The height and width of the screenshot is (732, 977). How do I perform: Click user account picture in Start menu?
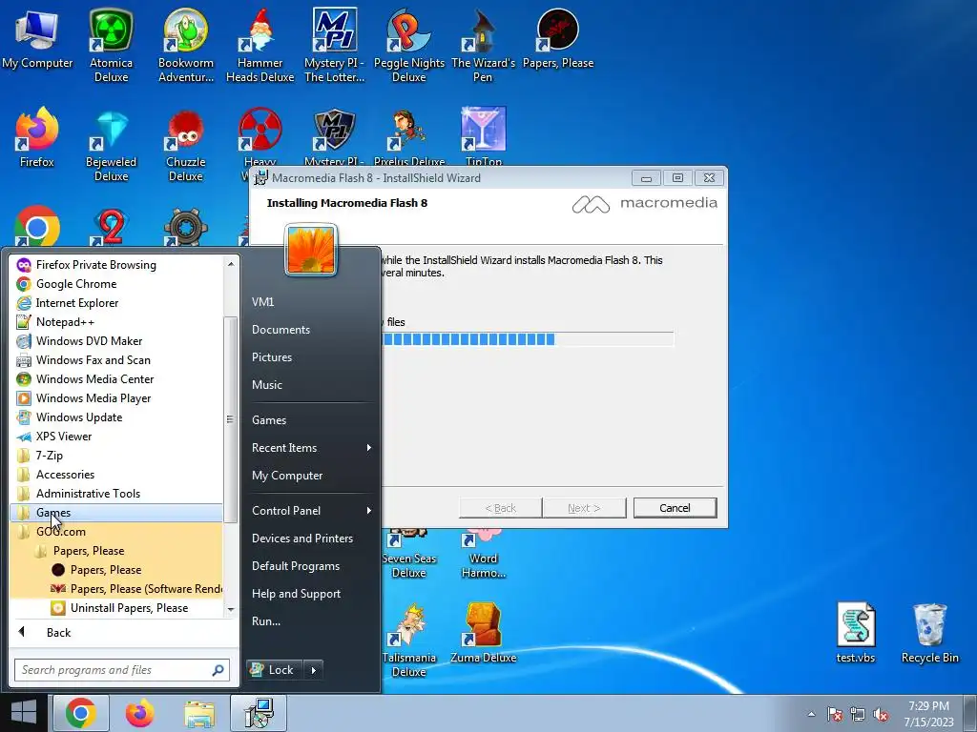[311, 250]
